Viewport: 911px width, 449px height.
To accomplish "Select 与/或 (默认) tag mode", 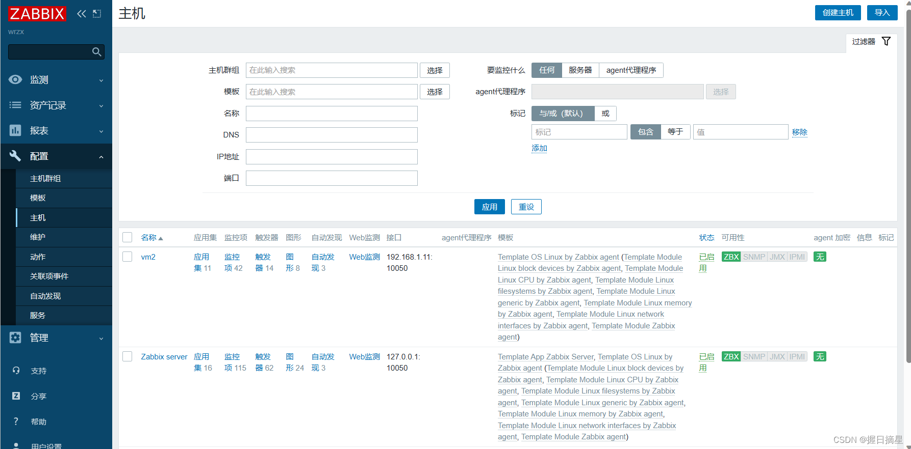I will point(563,114).
